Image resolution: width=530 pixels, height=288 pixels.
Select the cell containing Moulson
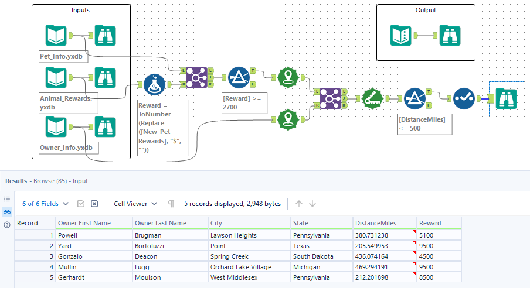[171, 277]
